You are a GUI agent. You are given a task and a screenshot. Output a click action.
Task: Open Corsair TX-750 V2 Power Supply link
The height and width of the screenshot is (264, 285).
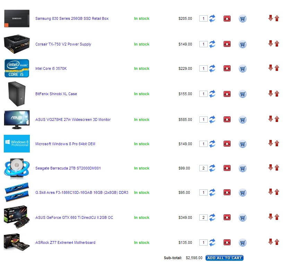click(x=63, y=44)
